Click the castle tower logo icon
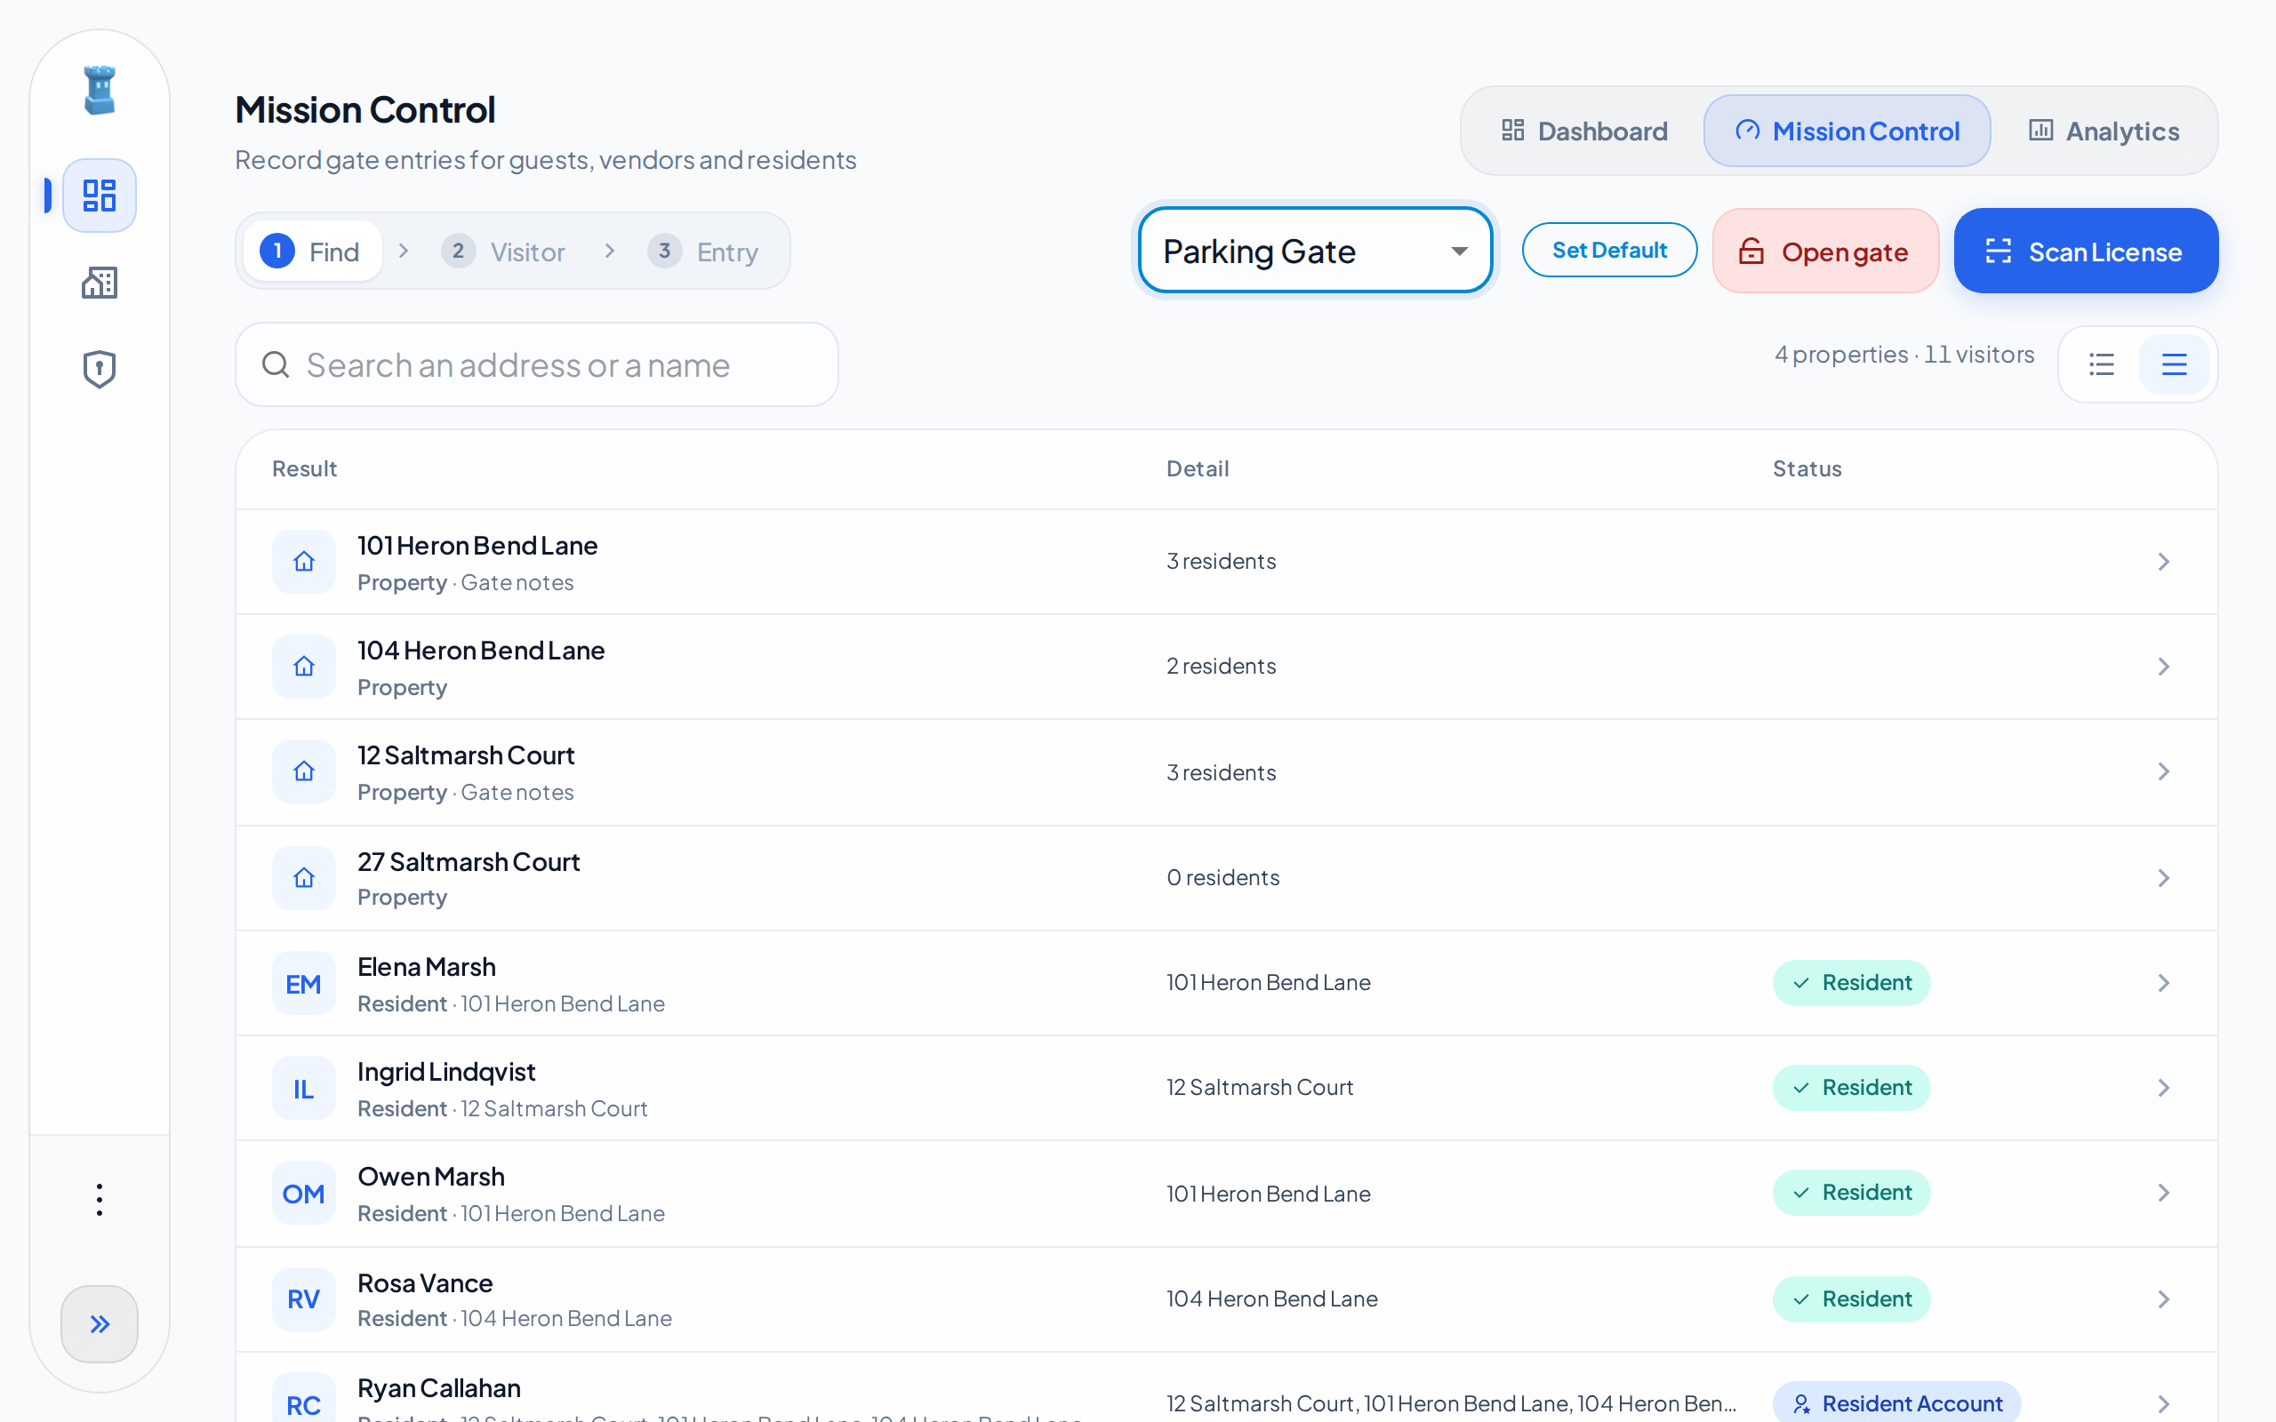 pos(99,91)
